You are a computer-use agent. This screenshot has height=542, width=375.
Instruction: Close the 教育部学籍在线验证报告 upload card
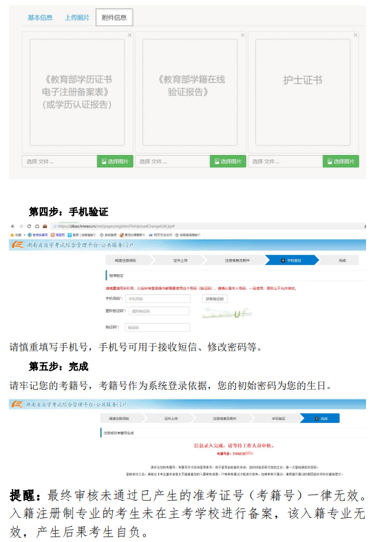tap(243, 35)
